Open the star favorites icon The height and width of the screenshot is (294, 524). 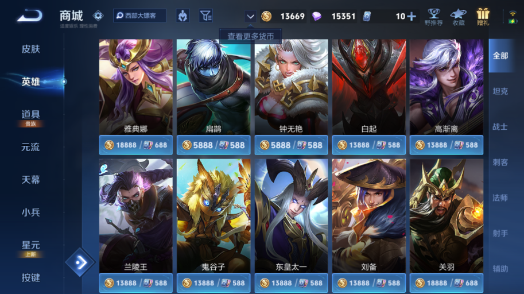point(458,17)
